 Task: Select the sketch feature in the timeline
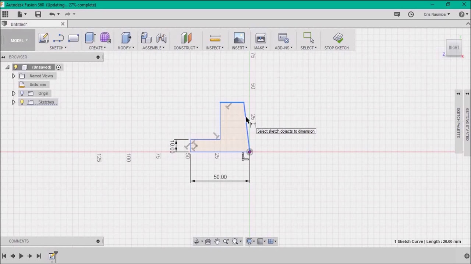(52, 256)
